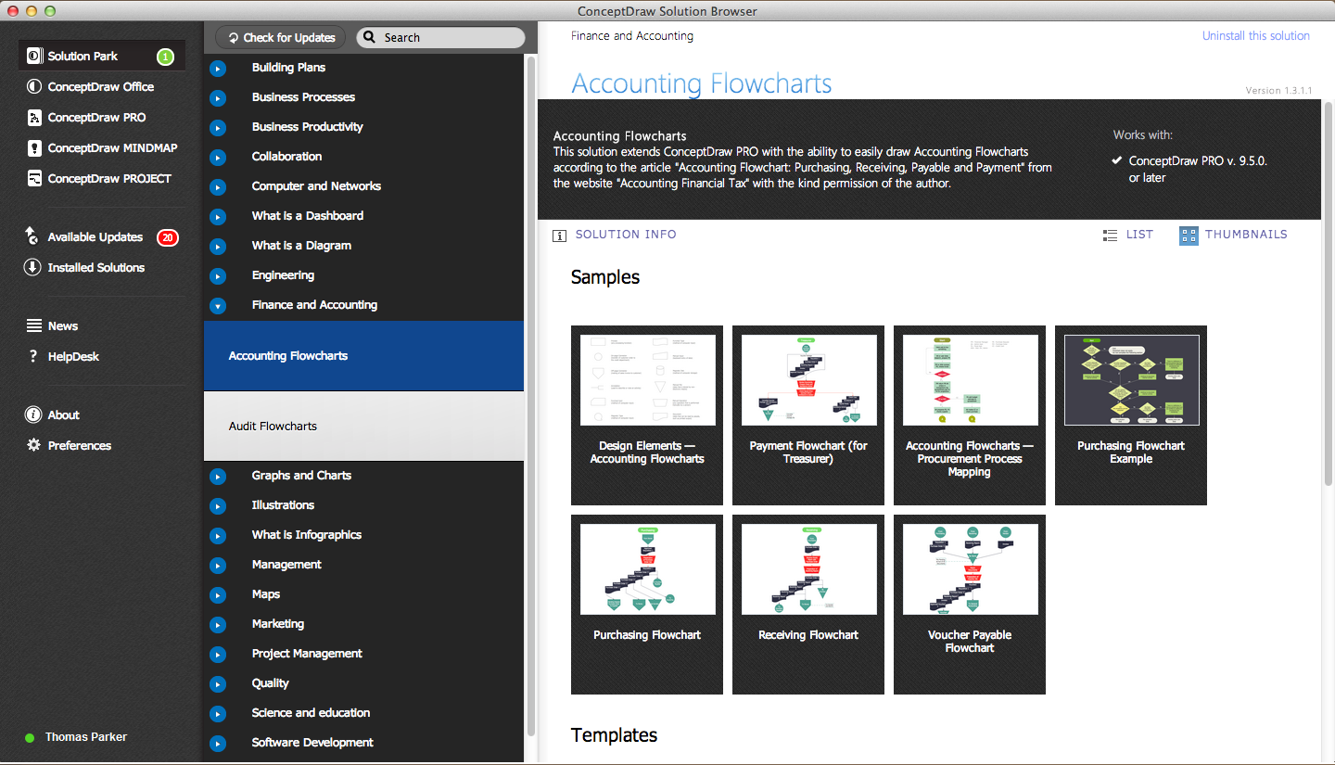
Task: Collapse the Finance and Accounting category
Action: 218,306
